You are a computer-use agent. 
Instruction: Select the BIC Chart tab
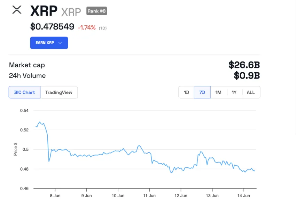pyautogui.click(x=24, y=92)
